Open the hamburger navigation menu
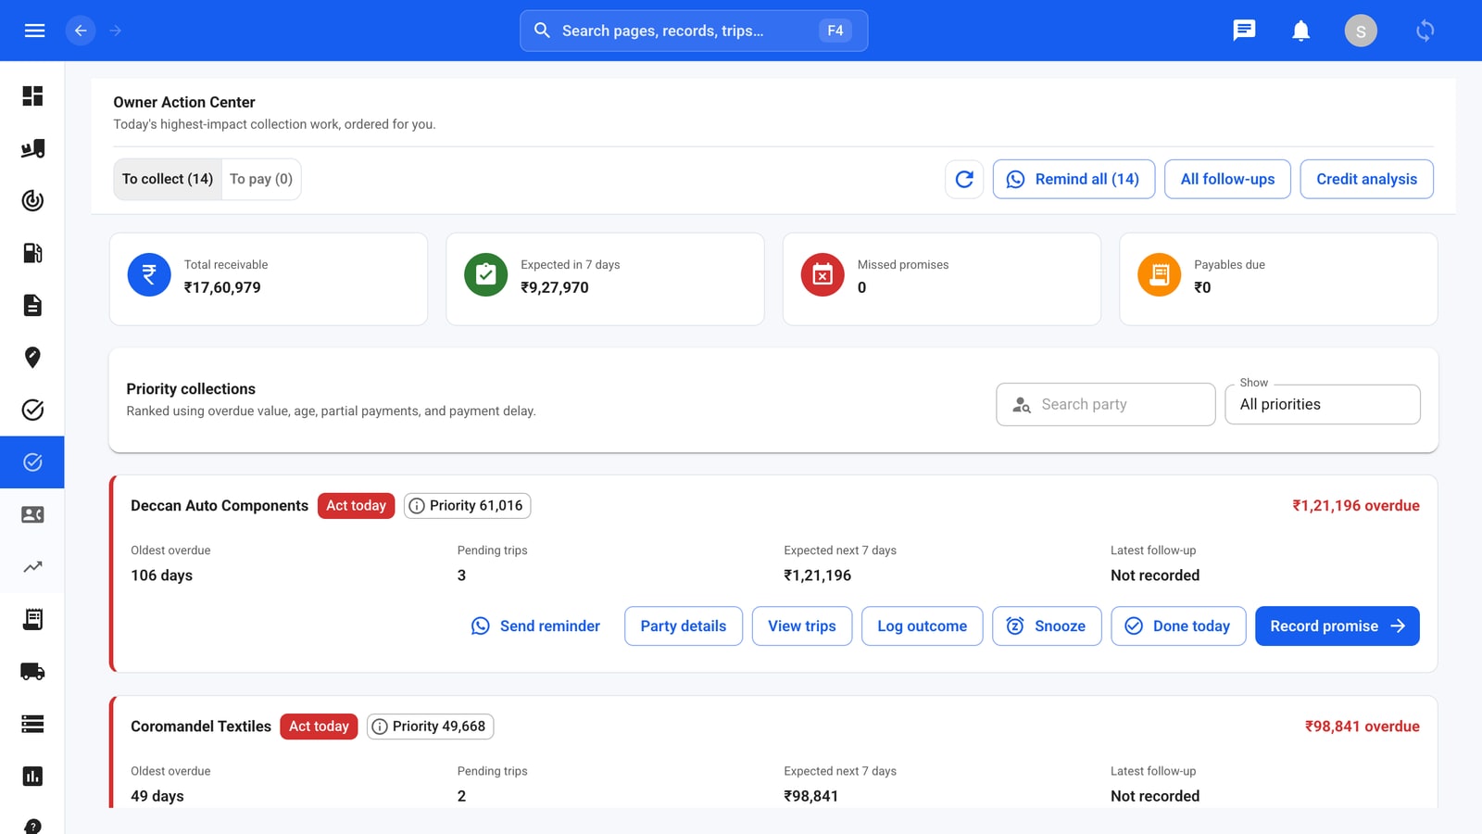Screen dimensions: 1482x834 coord(34,31)
